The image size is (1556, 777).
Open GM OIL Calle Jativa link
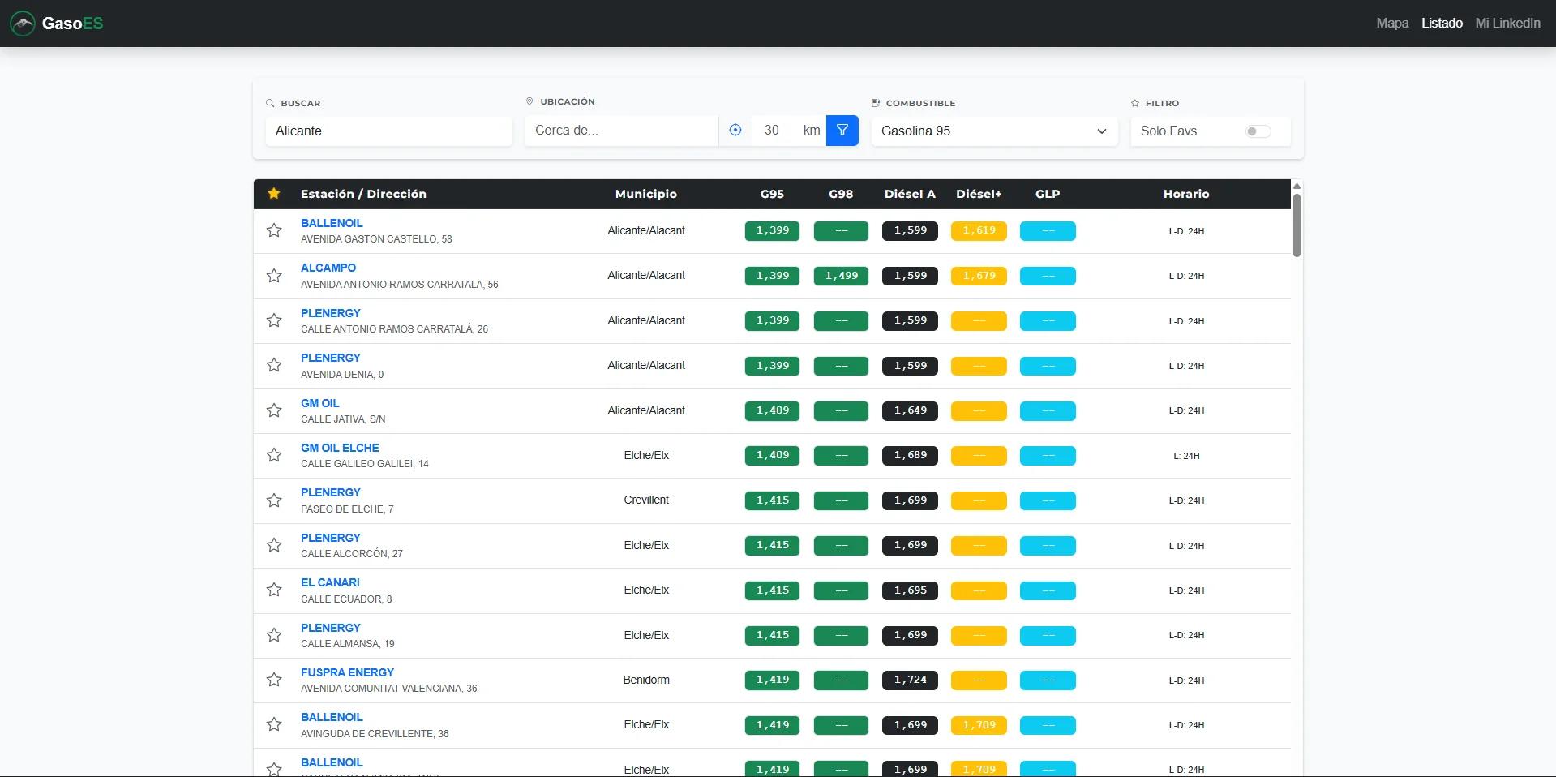[320, 403]
